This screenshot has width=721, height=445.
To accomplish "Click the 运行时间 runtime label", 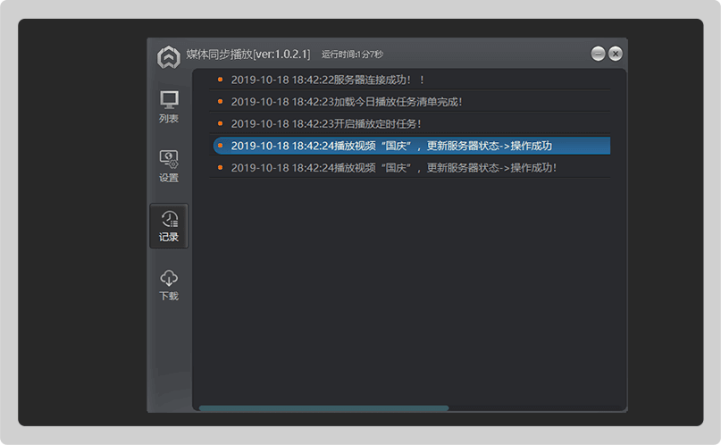I will 352,55.
